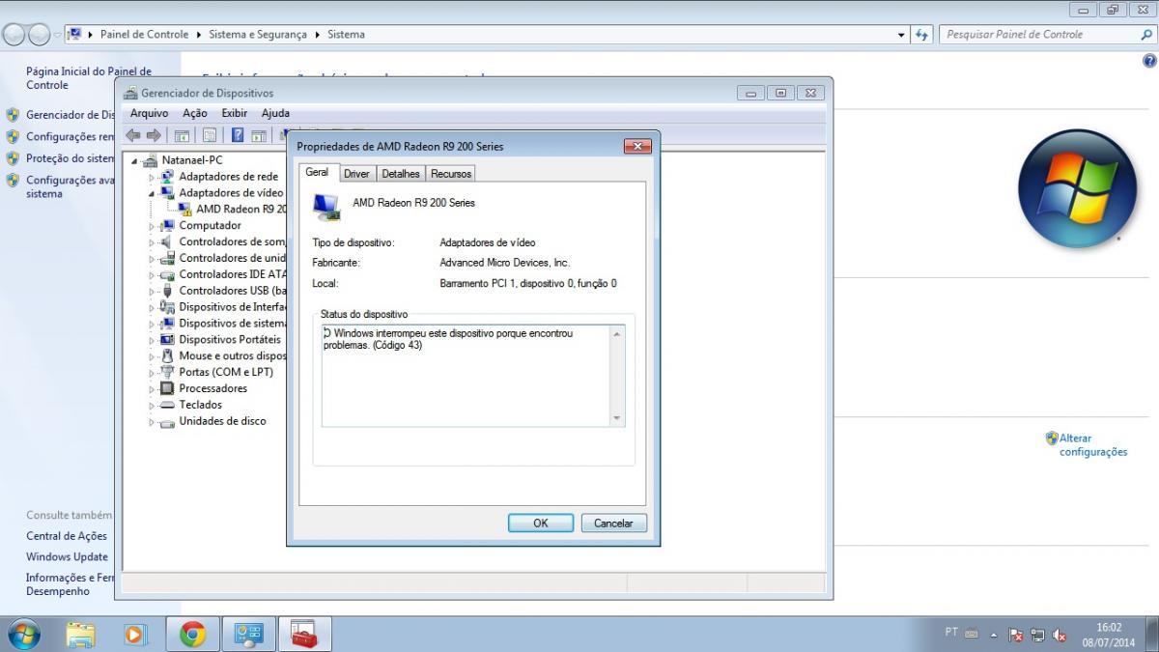Click the Forward arrow in Device Manager toolbar
The image size is (1159, 652).
point(153,135)
